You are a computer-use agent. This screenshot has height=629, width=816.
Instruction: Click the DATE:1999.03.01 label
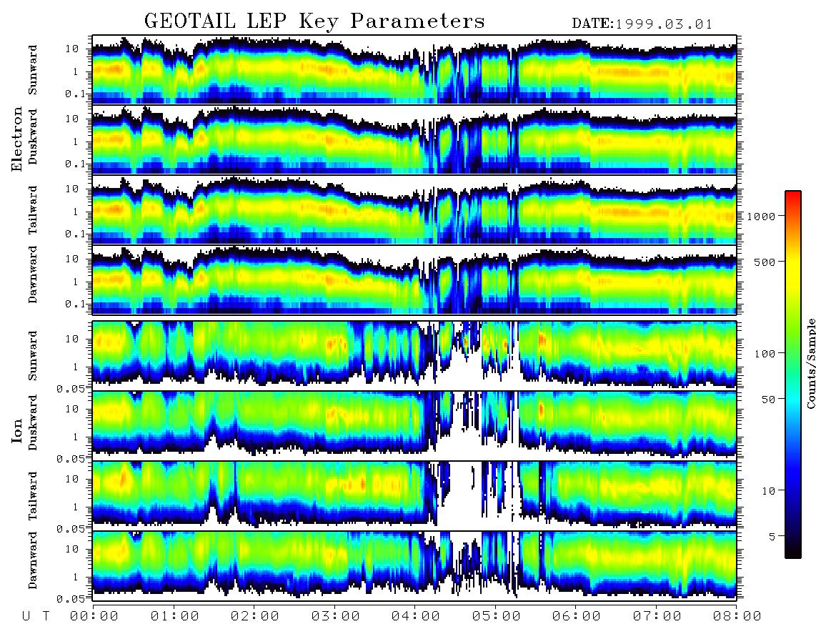pos(642,24)
